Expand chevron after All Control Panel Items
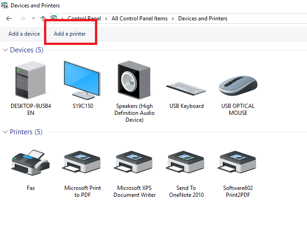 [x=173, y=19]
